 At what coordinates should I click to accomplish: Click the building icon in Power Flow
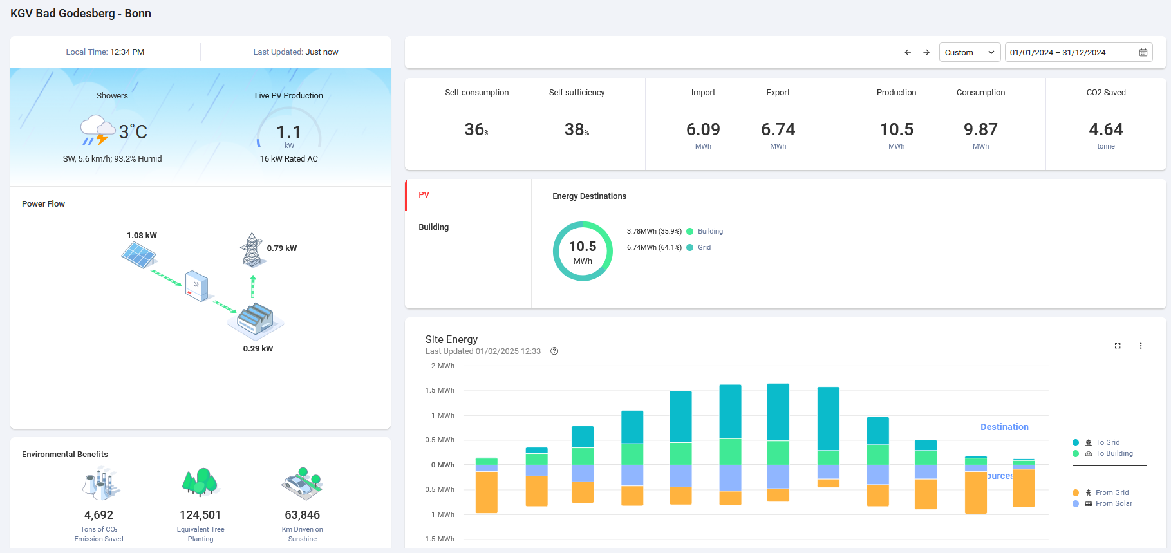coord(256,320)
